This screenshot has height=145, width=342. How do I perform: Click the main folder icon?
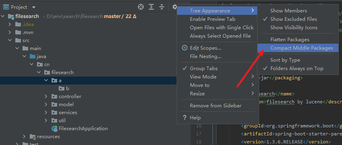(25, 48)
